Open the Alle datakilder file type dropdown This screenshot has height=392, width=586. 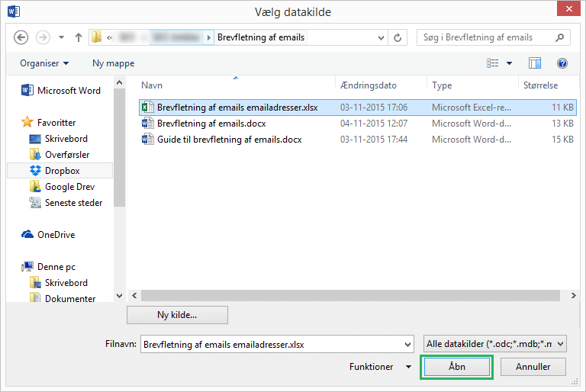tap(494, 344)
